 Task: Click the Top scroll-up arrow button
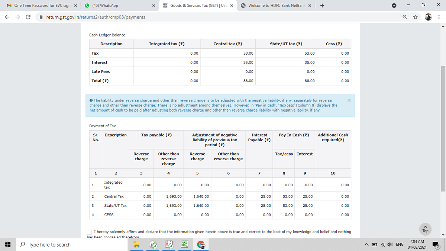426,229
